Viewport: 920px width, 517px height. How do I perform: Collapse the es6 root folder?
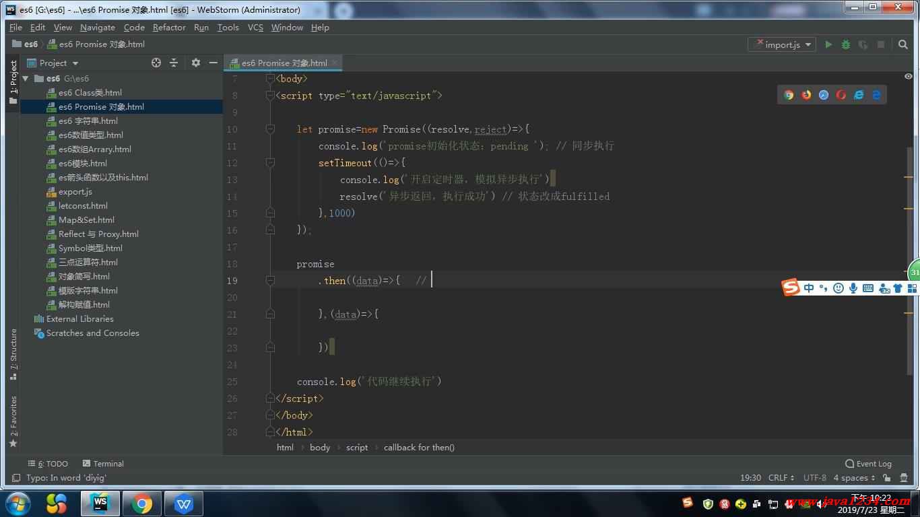tap(26, 79)
